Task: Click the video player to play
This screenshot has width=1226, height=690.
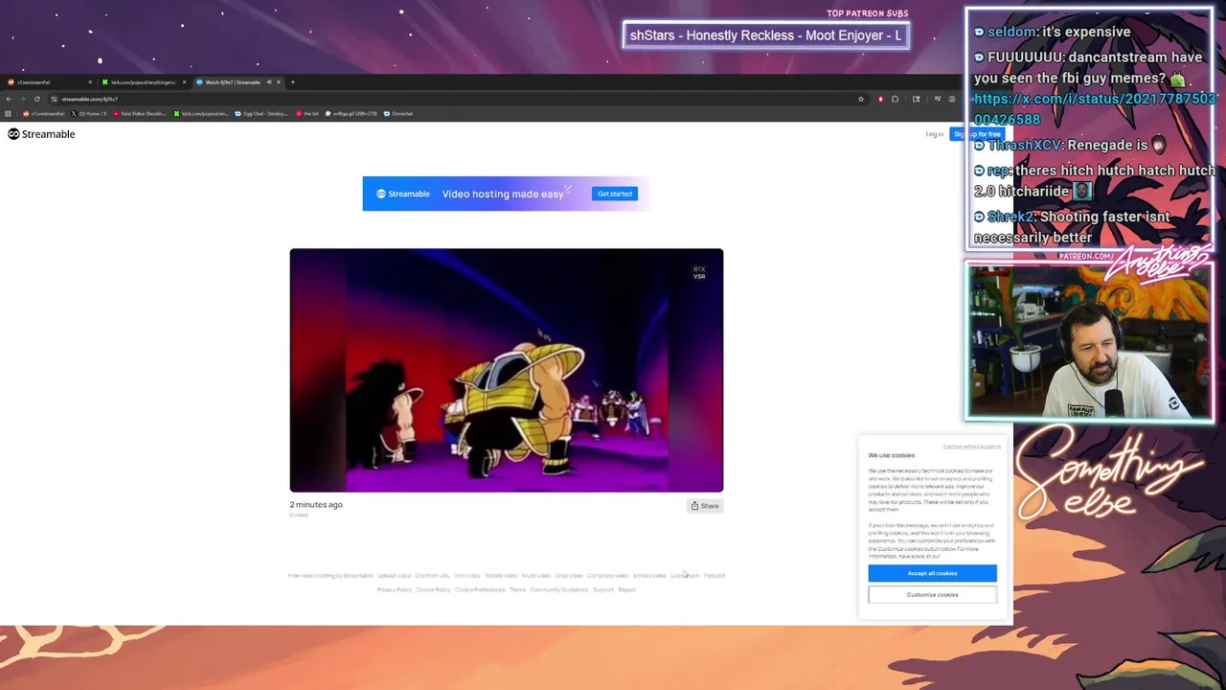Action: click(x=507, y=370)
